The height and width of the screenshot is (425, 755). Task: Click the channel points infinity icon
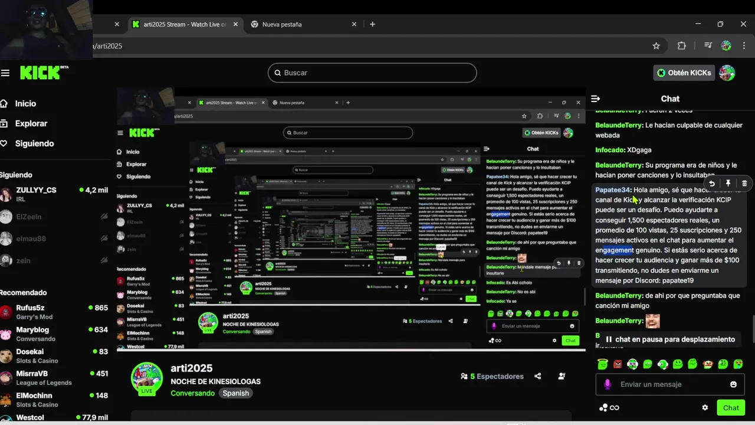pyautogui.click(x=608, y=407)
